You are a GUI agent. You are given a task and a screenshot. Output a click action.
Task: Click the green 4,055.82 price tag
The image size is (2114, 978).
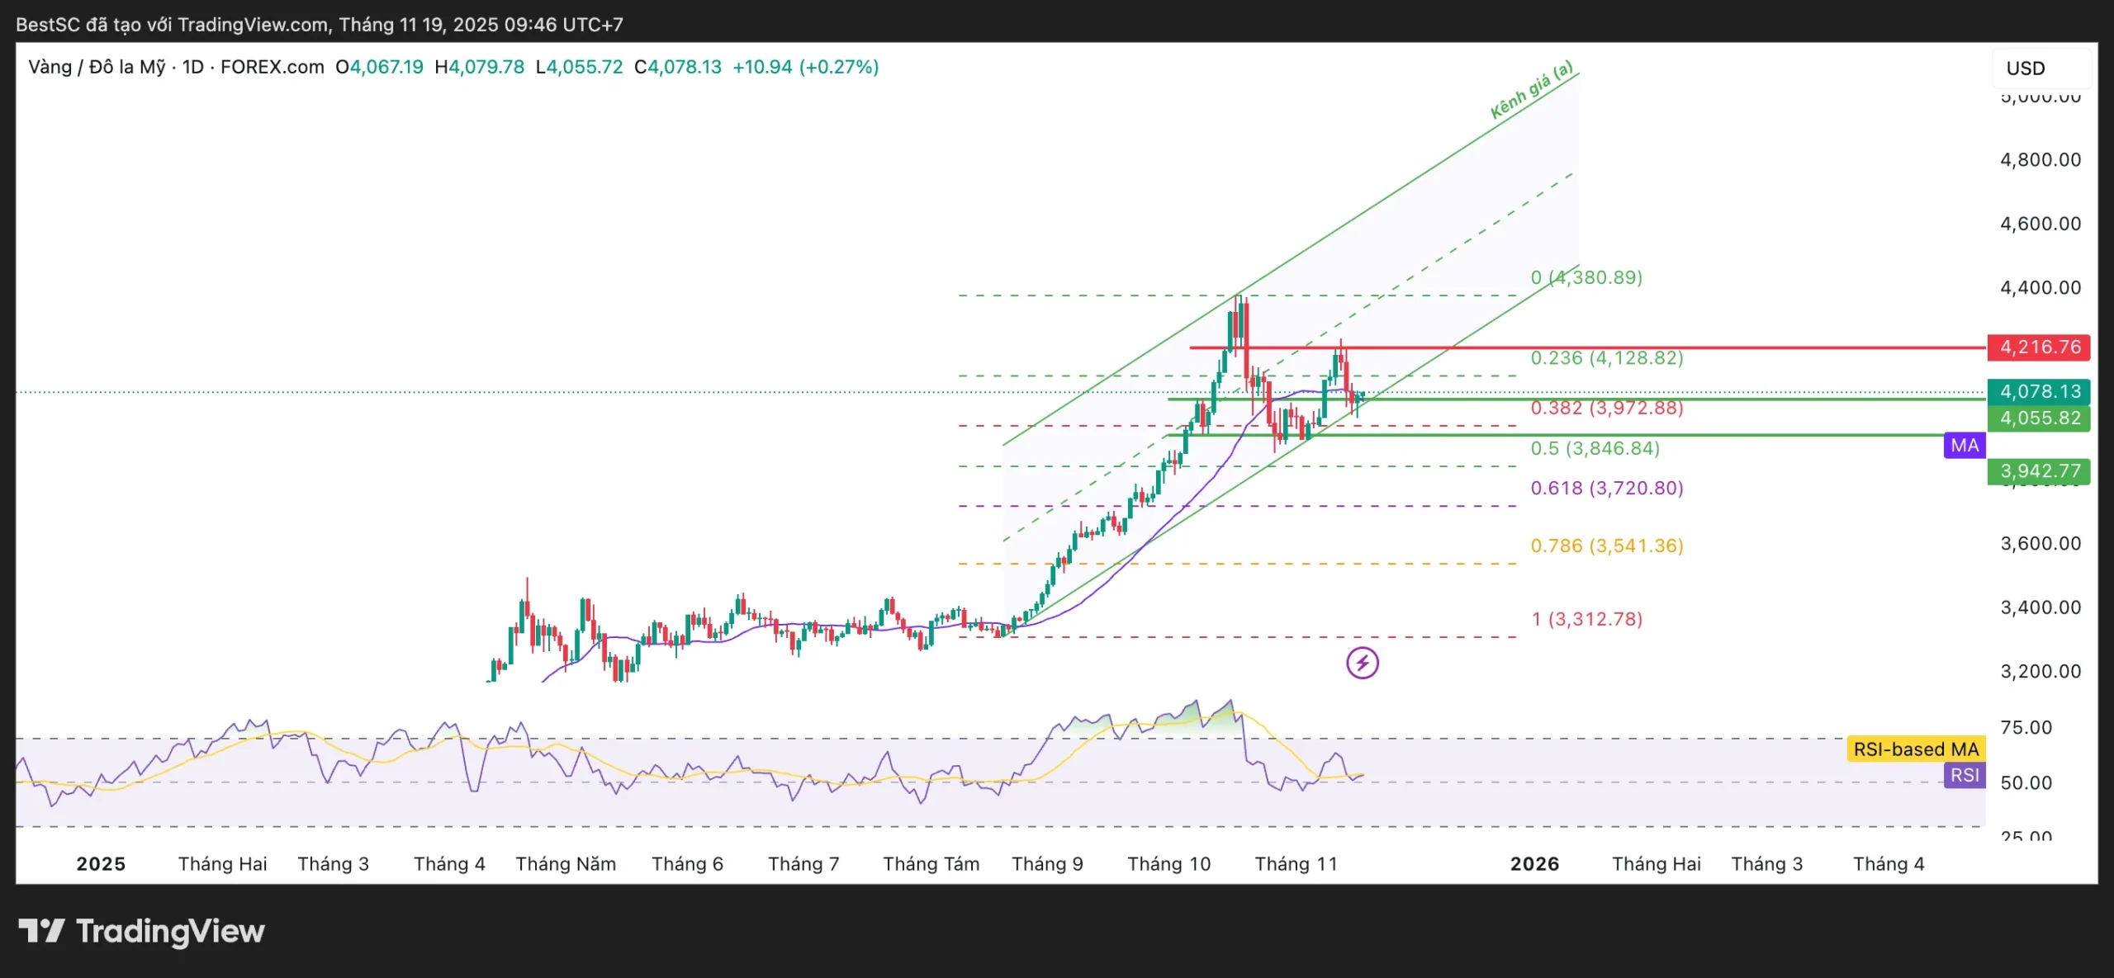[x=2039, y=418]
